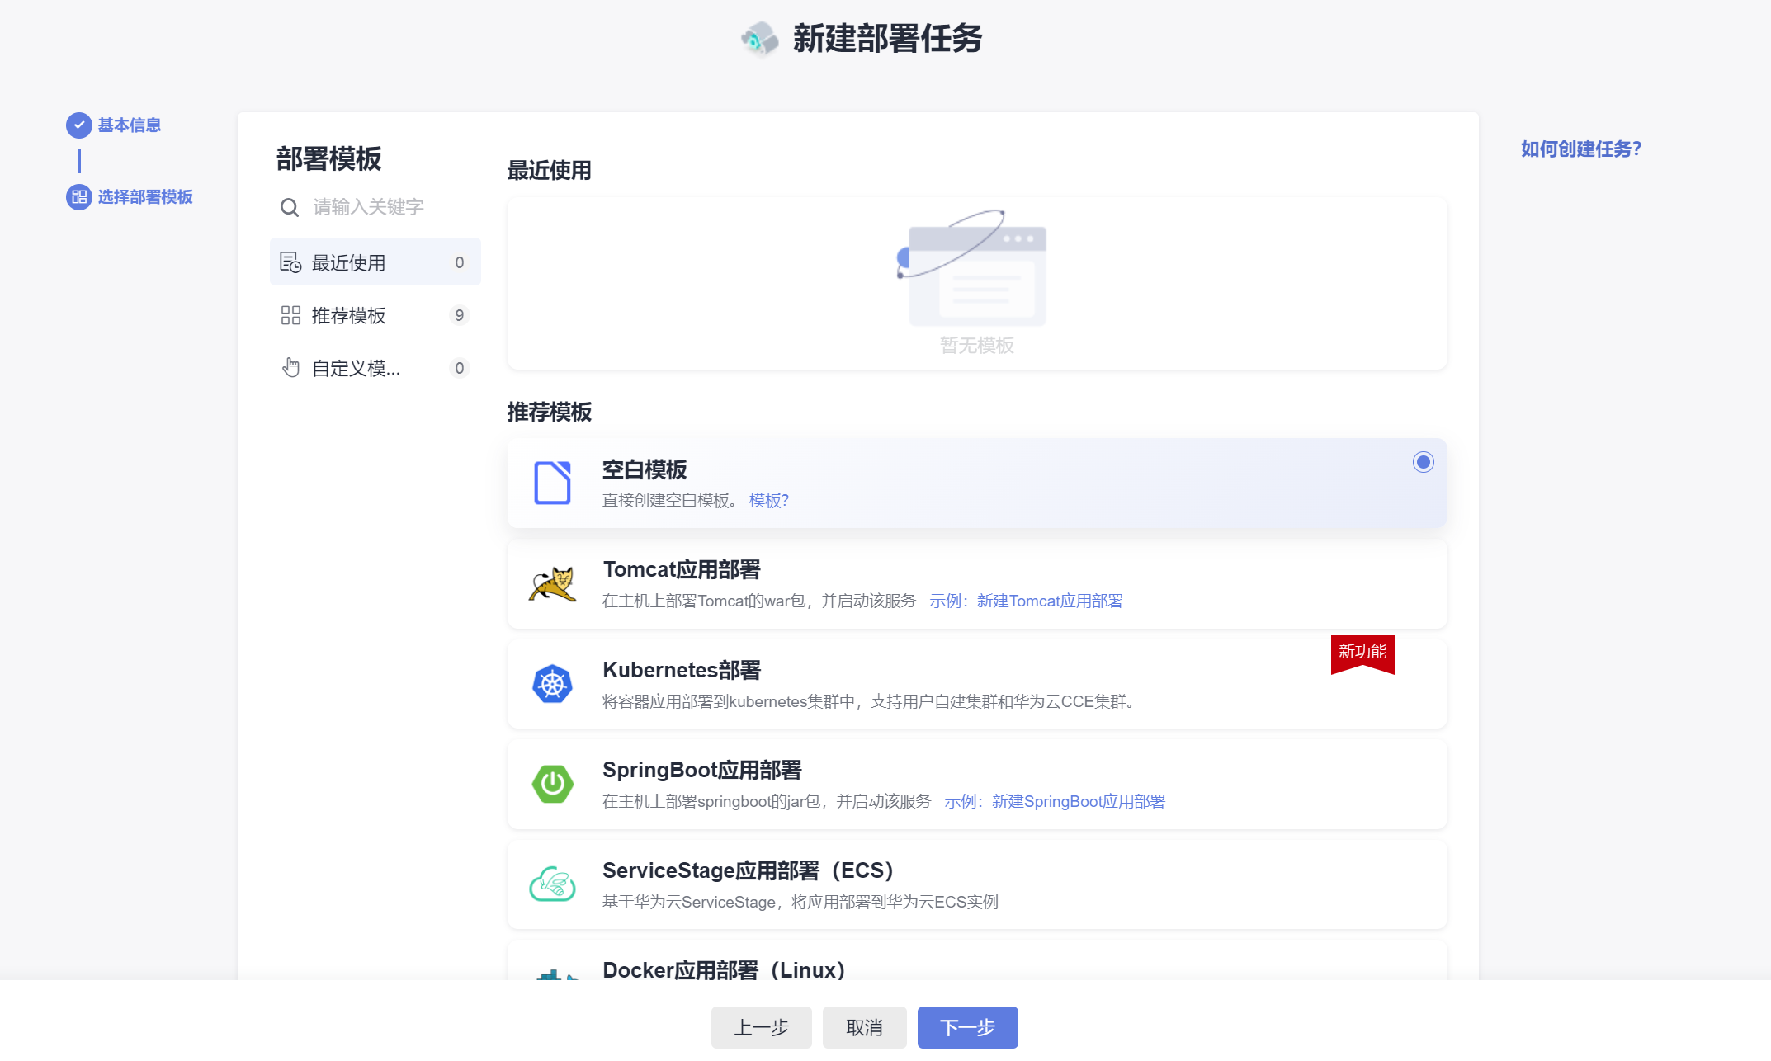Viewport: 1771px width, 1061px height.
Task: Click the 选择部署模板 step icon
Action: [79, 197]
